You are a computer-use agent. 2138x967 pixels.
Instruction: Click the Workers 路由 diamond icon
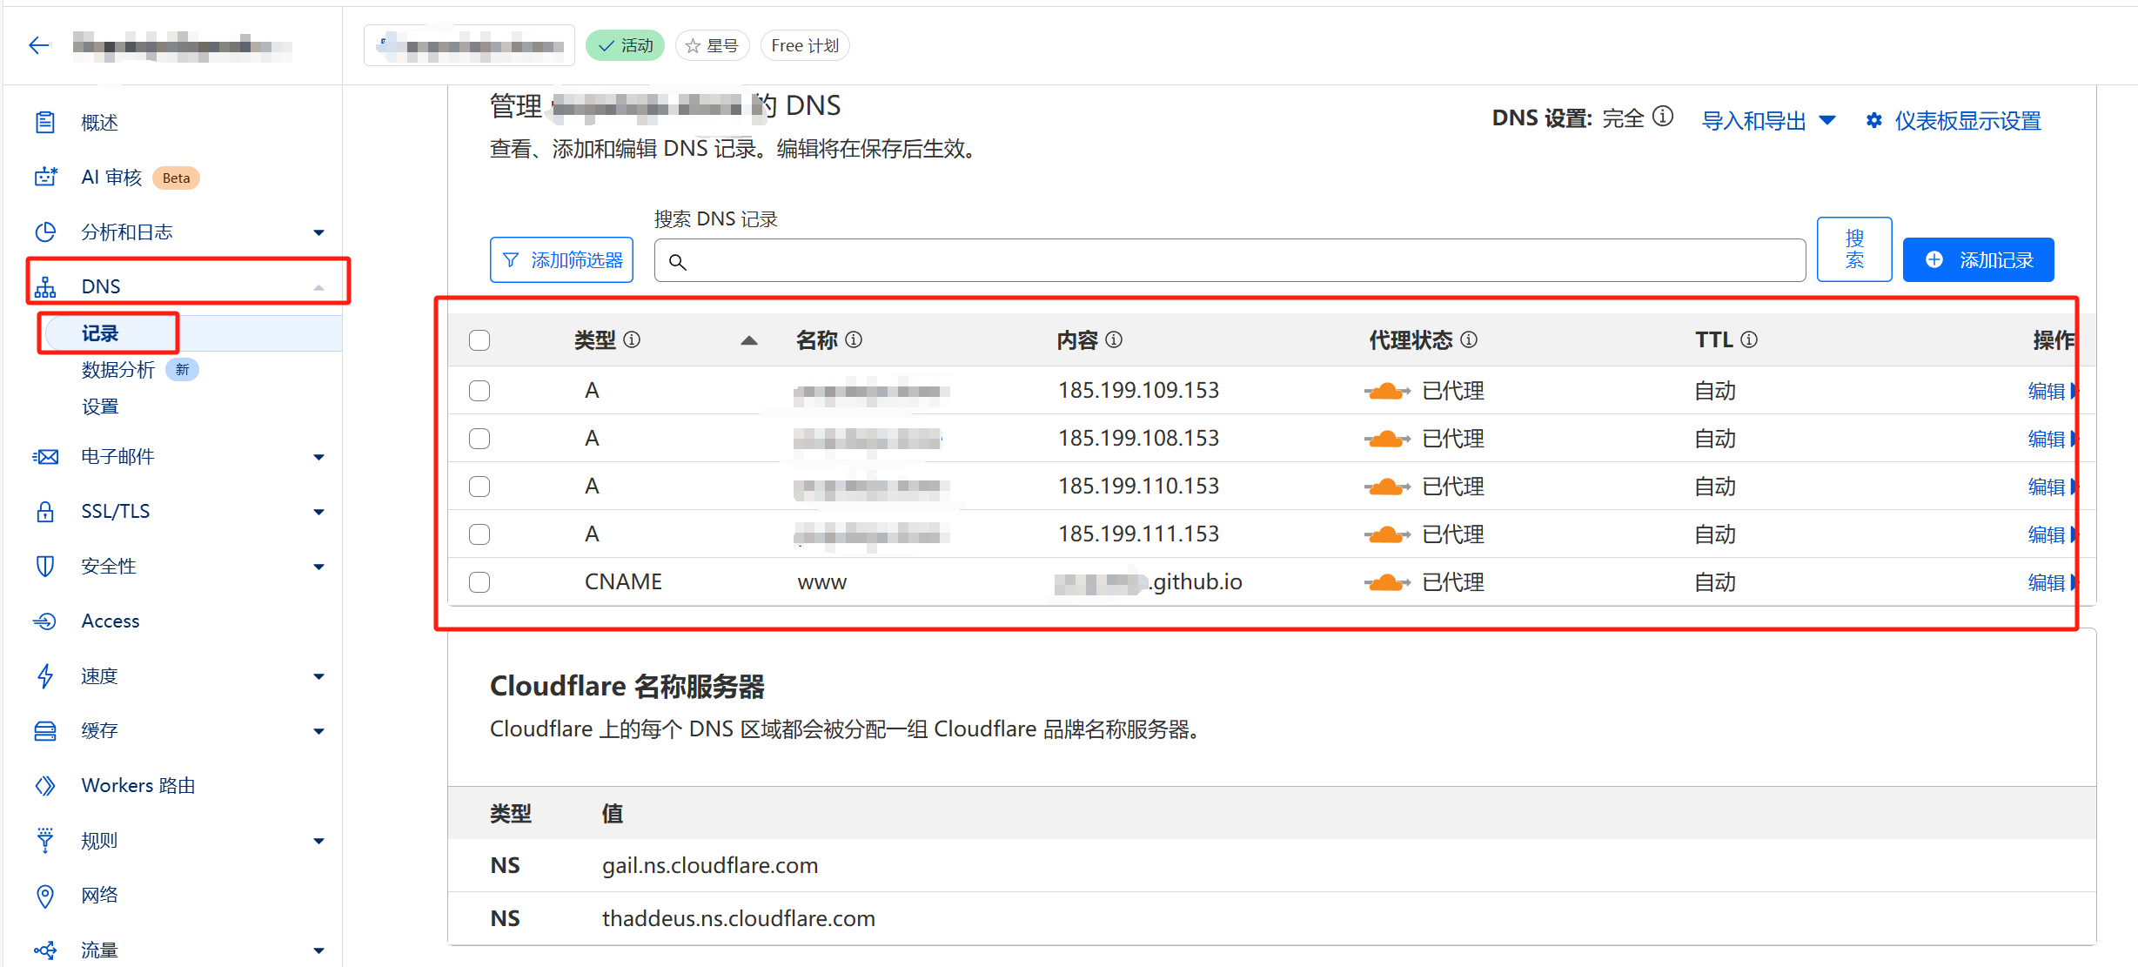coord(45,786)
